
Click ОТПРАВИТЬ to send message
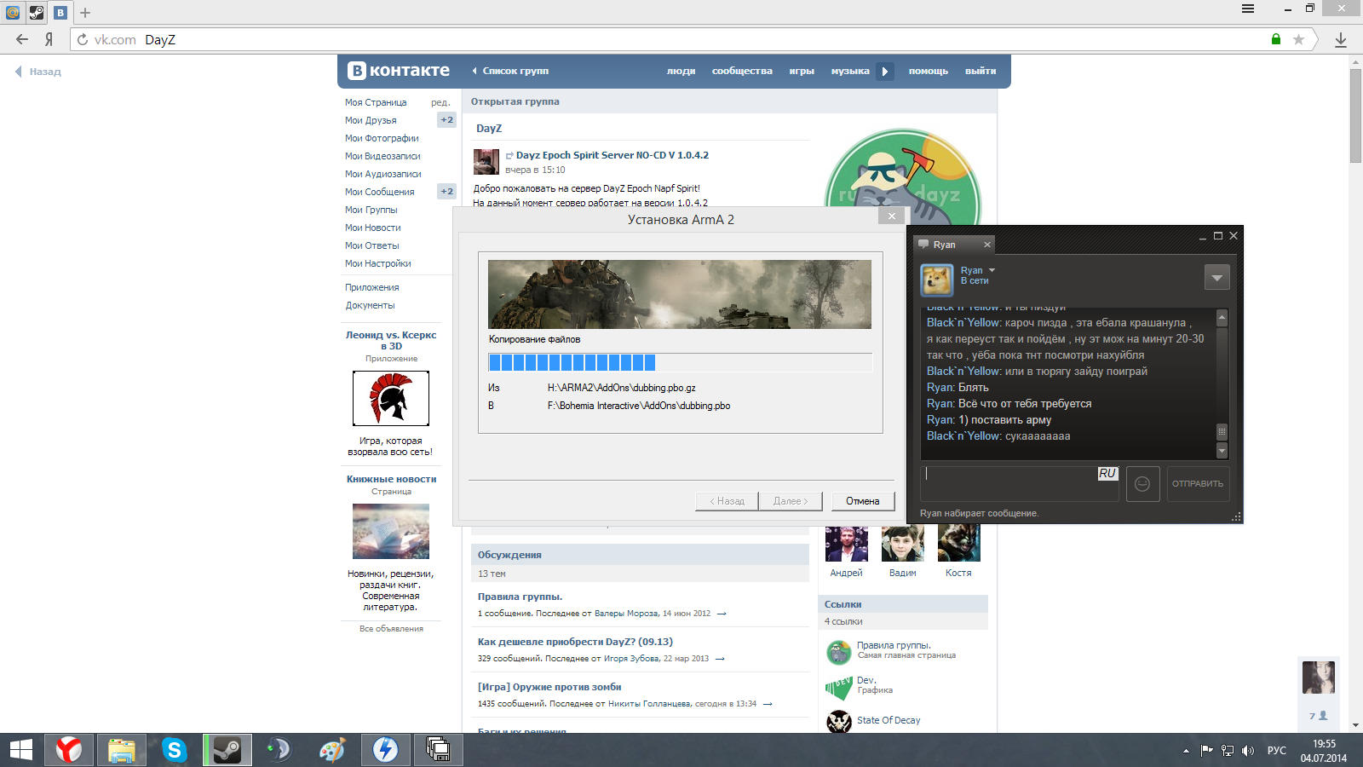[x=1198, y=483]
